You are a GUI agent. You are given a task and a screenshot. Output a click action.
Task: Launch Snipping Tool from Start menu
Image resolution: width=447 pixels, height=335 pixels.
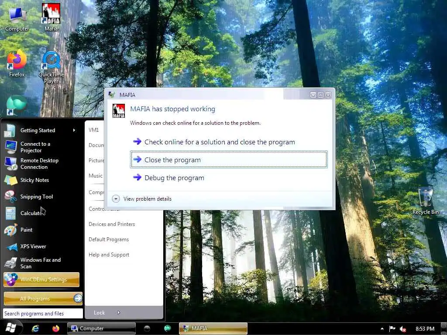pyautogui.click(x=41, y=197)
